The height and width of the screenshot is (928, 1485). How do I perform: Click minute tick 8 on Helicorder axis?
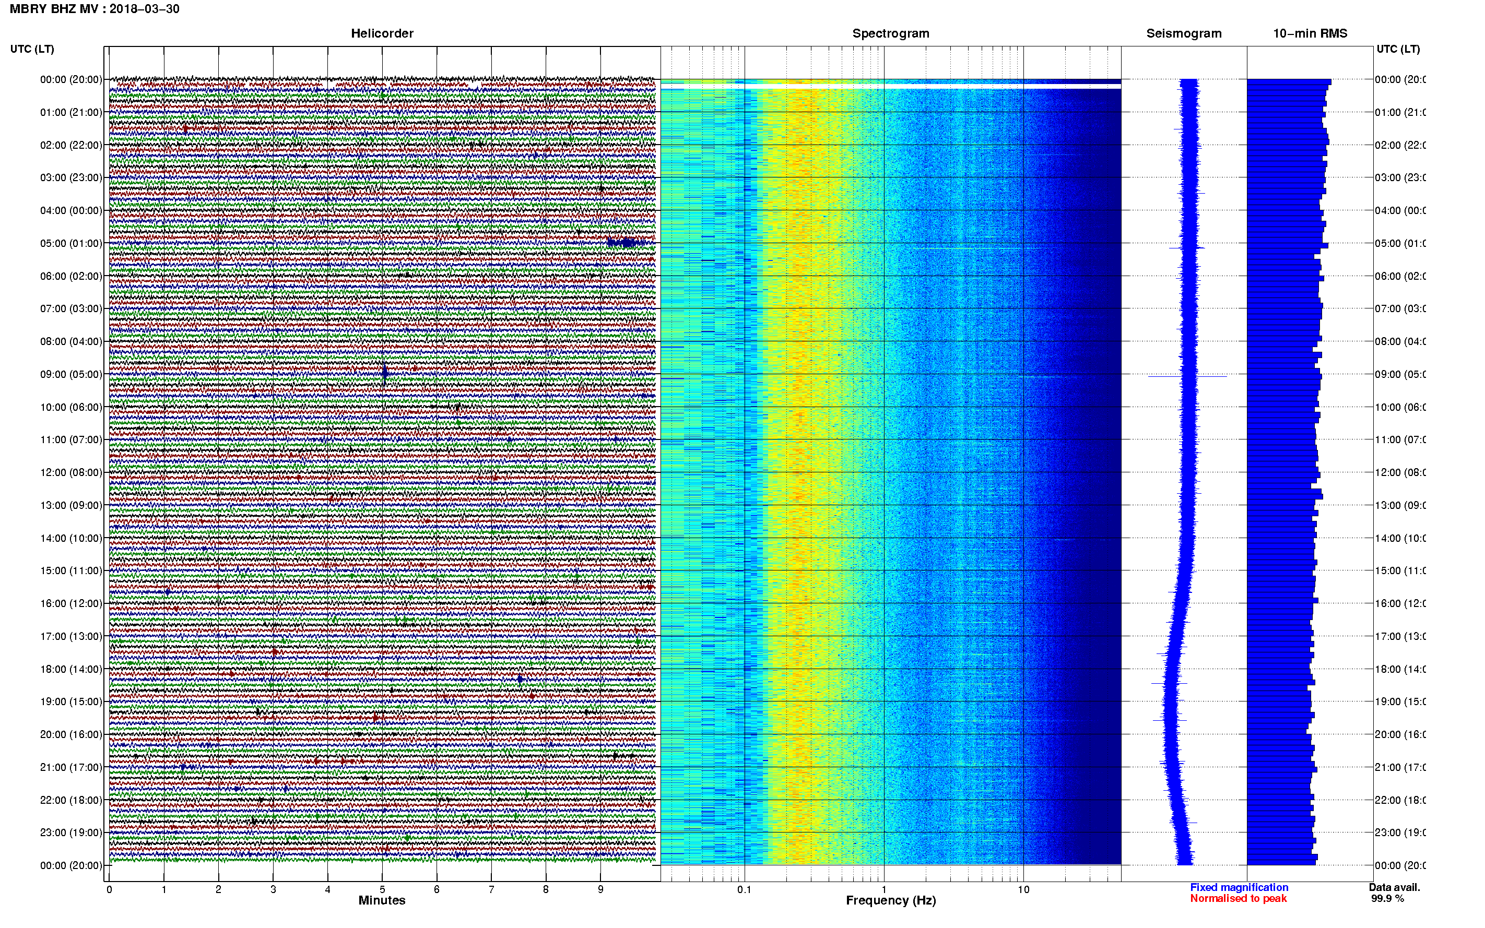(546, 889)
